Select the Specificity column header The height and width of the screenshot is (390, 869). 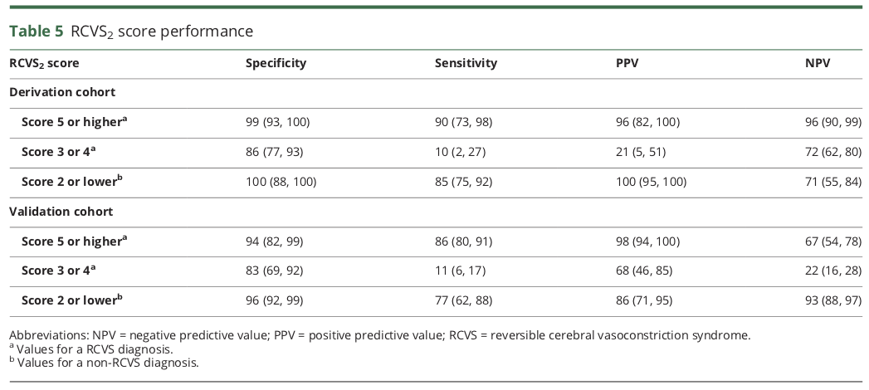point(276,63)
